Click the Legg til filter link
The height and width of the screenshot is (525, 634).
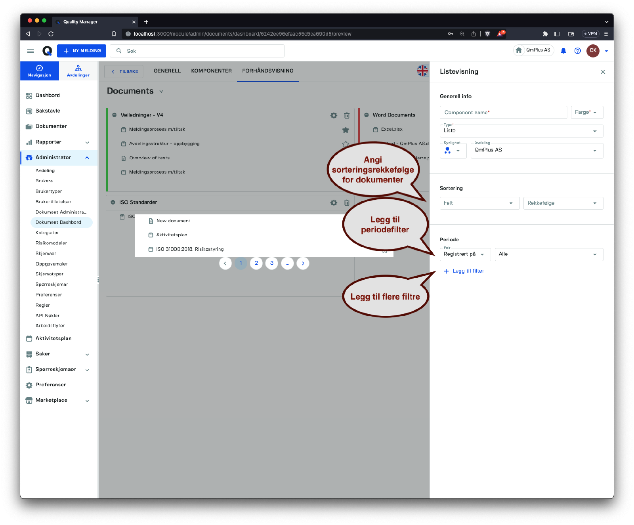click(x=464, y=271)
